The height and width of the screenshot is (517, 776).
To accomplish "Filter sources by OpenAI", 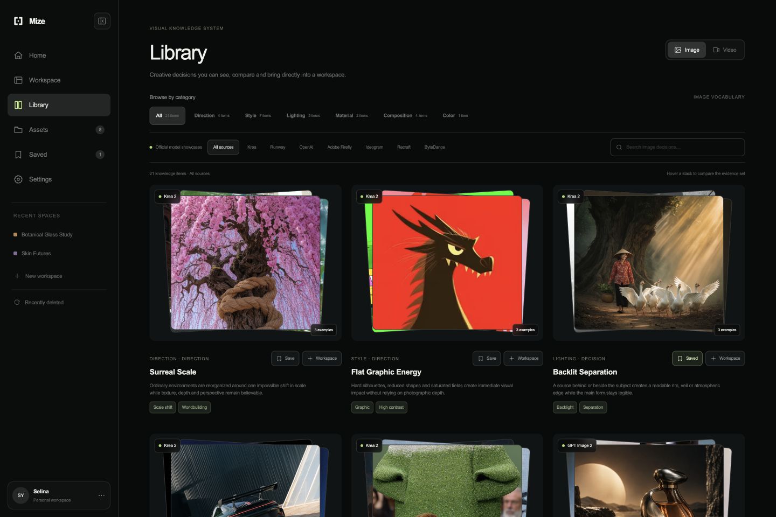I will point(306,147).
